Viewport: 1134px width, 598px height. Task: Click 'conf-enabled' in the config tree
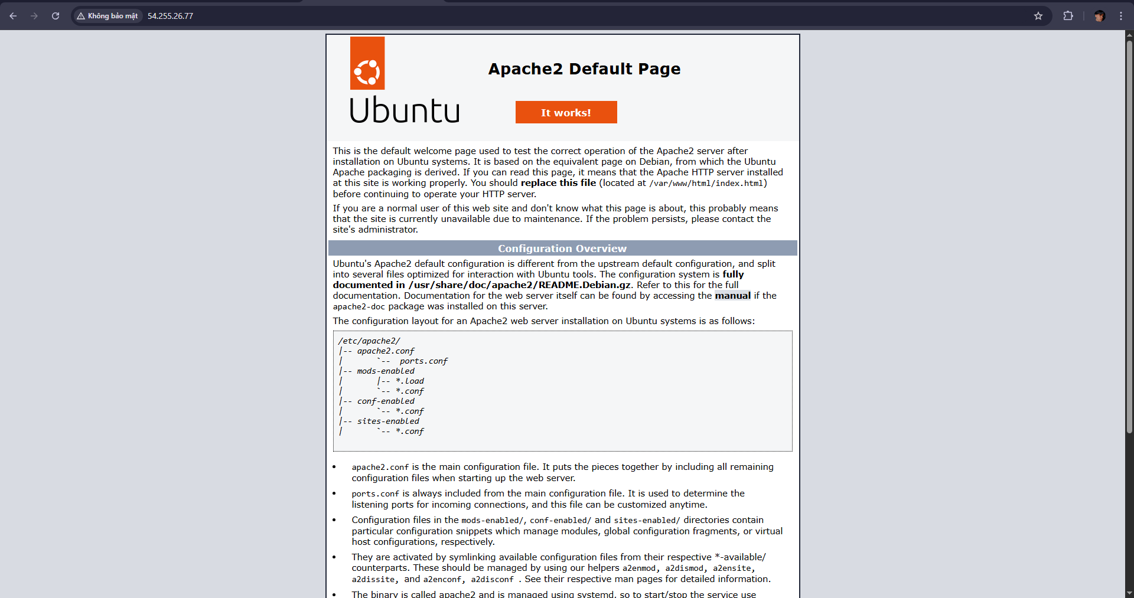pyautogui.click(x=386, y=401)
